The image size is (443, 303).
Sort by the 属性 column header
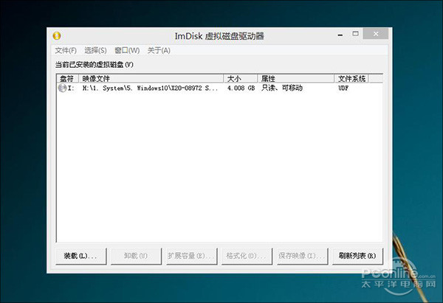(295, 77)
